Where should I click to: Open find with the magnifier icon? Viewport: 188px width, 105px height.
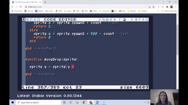point(140,20)
